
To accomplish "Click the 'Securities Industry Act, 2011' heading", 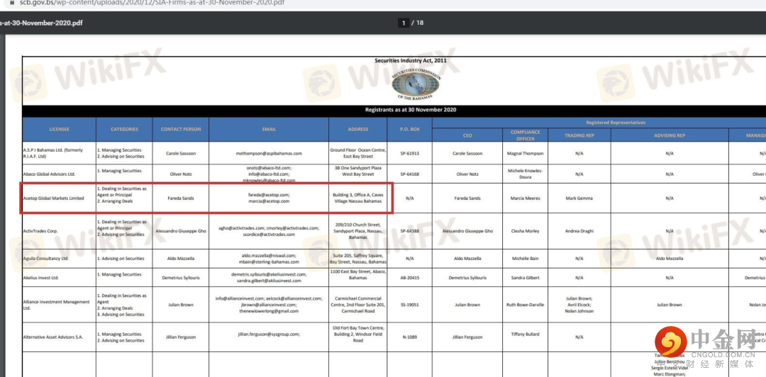I will (x=411, y=60).
